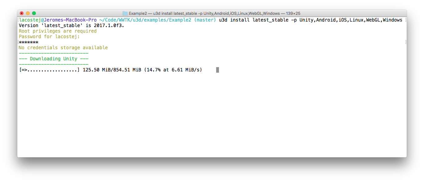Screen dimensions: 424x182
Task: Click the 125.50 MiB/854.51 MiB download size
Action: pos(112,70)
